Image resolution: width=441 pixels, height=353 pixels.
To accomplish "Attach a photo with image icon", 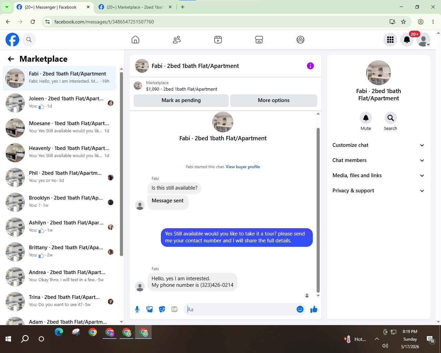I will pos(150,309).
